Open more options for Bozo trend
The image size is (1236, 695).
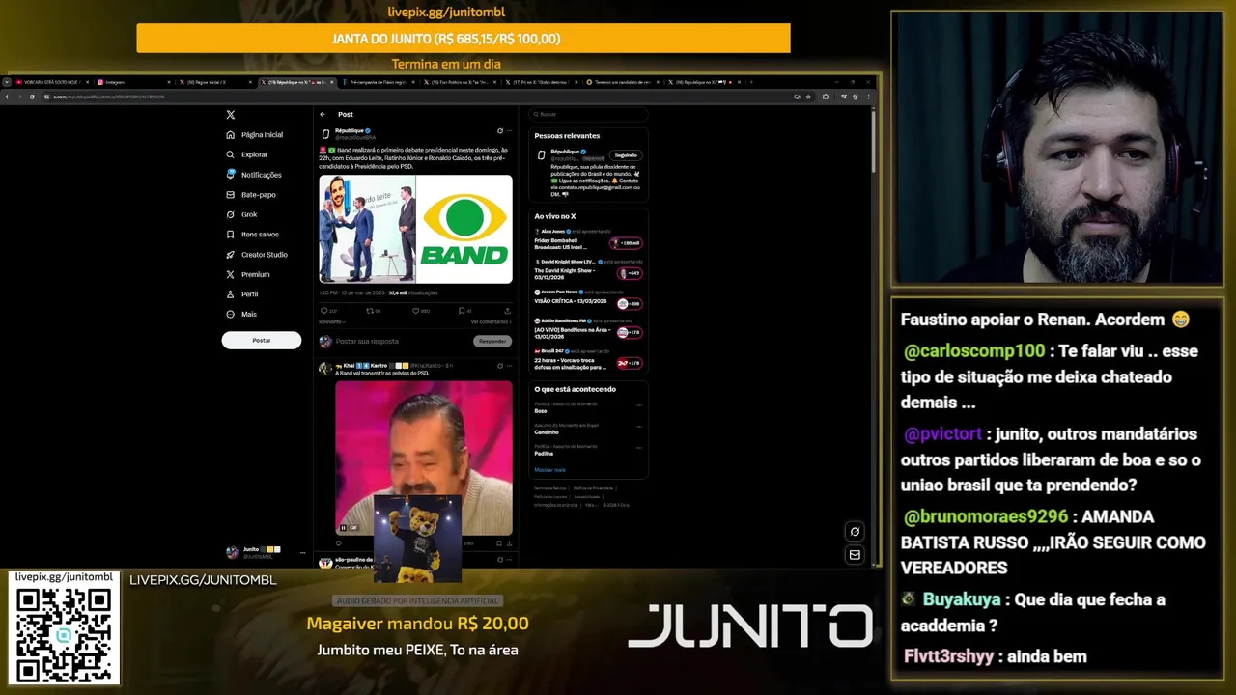[639, 405]
